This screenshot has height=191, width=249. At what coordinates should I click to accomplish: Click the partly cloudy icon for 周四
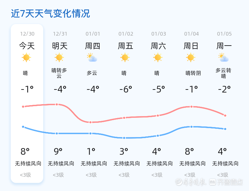click(92, 58)
